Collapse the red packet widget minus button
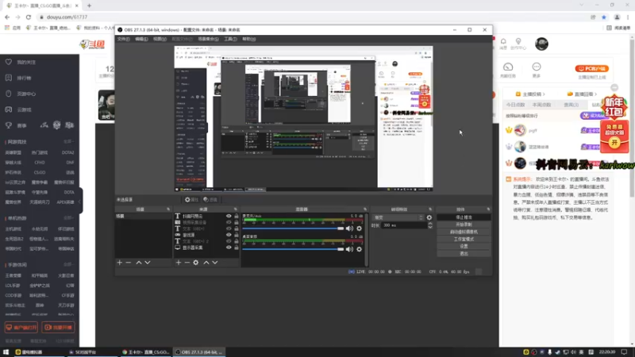Viewport: 635px width, 357px height. (614, 88)
